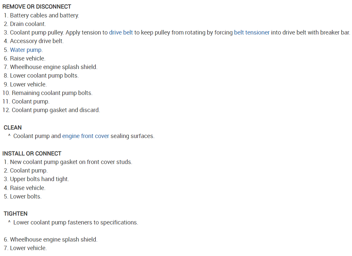Click the "Upper bolts hand tight" step
The image size is (352, 256).
click(x=39, y=179)
